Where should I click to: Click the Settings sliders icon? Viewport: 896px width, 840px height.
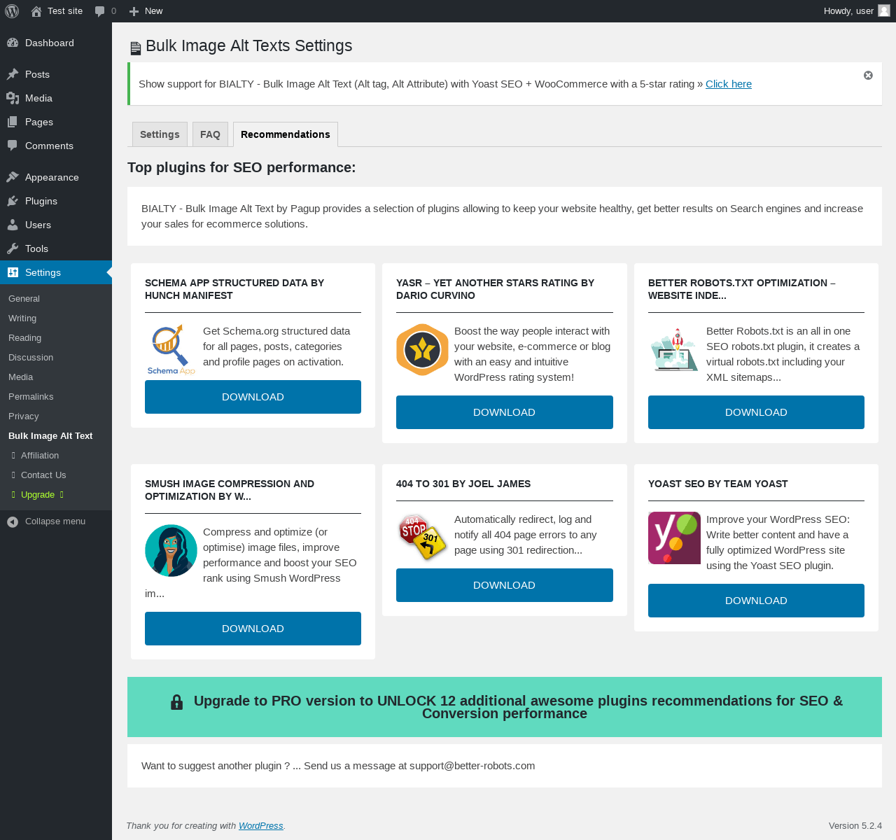pos(13,272)
